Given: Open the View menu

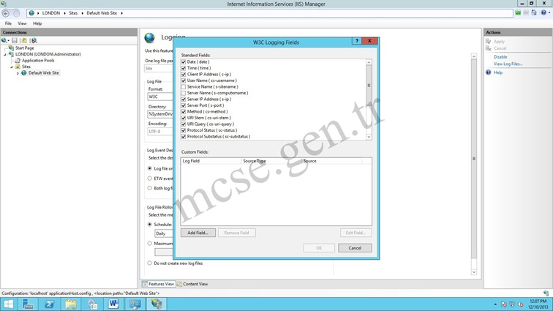Looking at the screenshot, I should click(22, 23).
